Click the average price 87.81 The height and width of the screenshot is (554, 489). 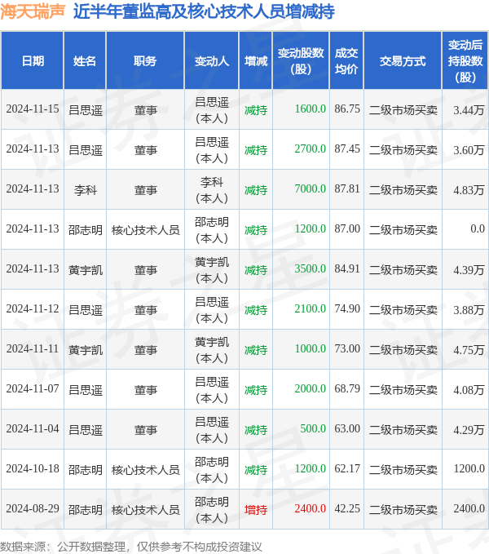pos(347,188)
